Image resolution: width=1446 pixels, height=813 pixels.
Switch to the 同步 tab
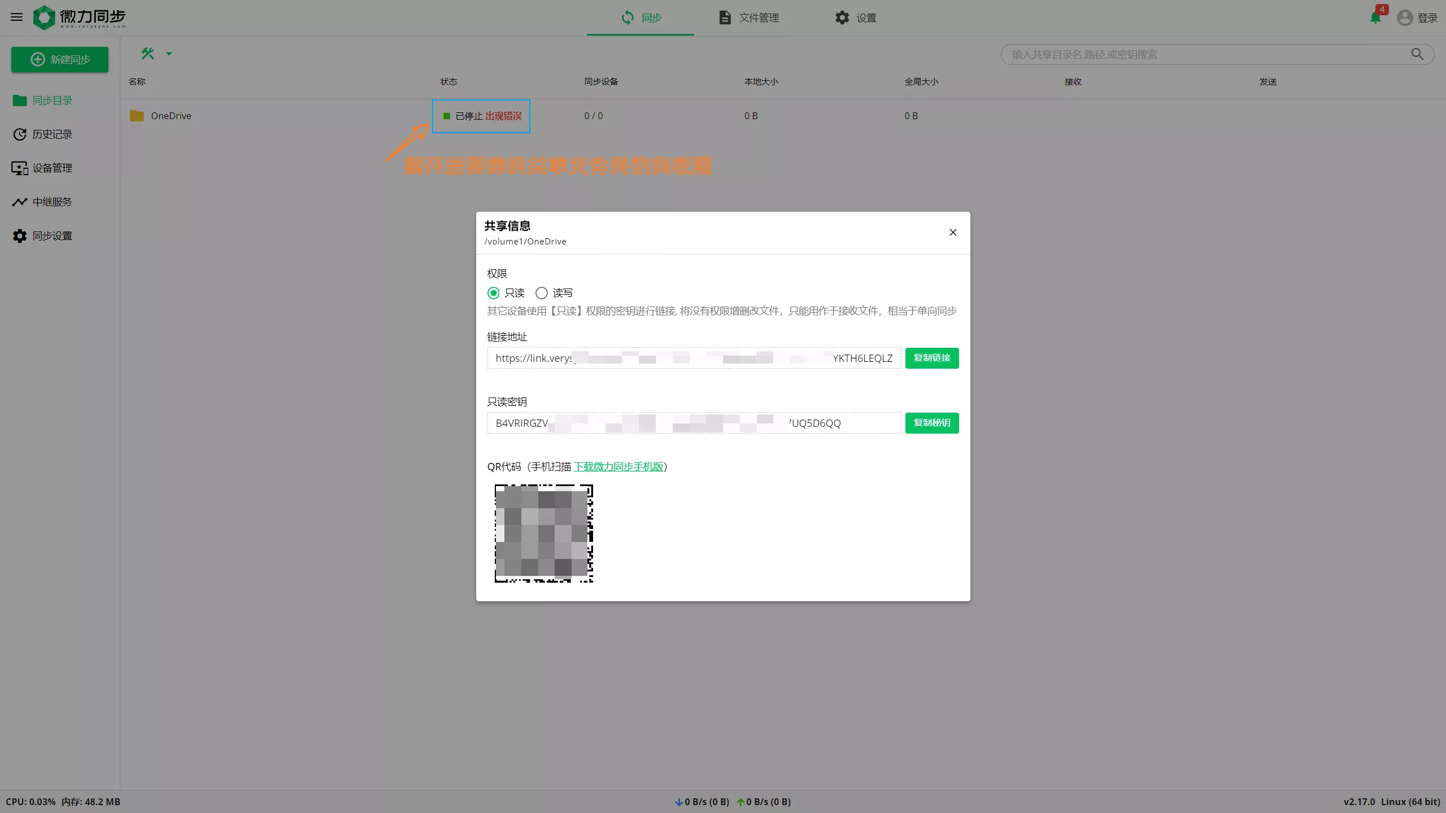click(641, 18)
